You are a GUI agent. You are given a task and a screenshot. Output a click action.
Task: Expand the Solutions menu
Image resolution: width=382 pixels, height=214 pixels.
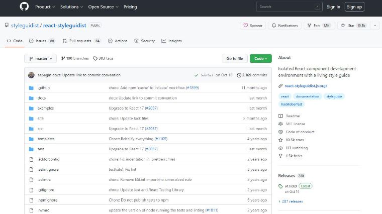(x=71, y=7)
